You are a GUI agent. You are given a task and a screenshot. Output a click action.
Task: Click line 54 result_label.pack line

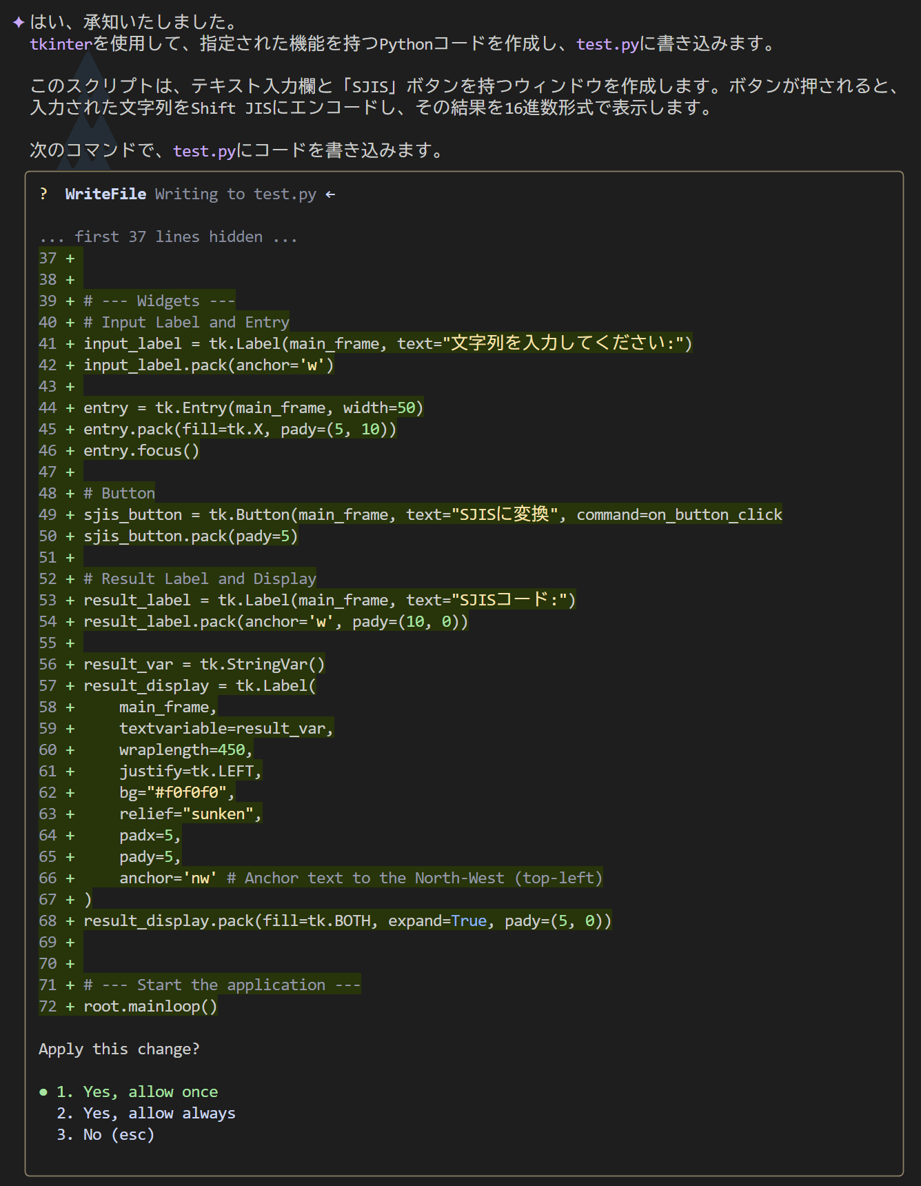coord(276,621)
